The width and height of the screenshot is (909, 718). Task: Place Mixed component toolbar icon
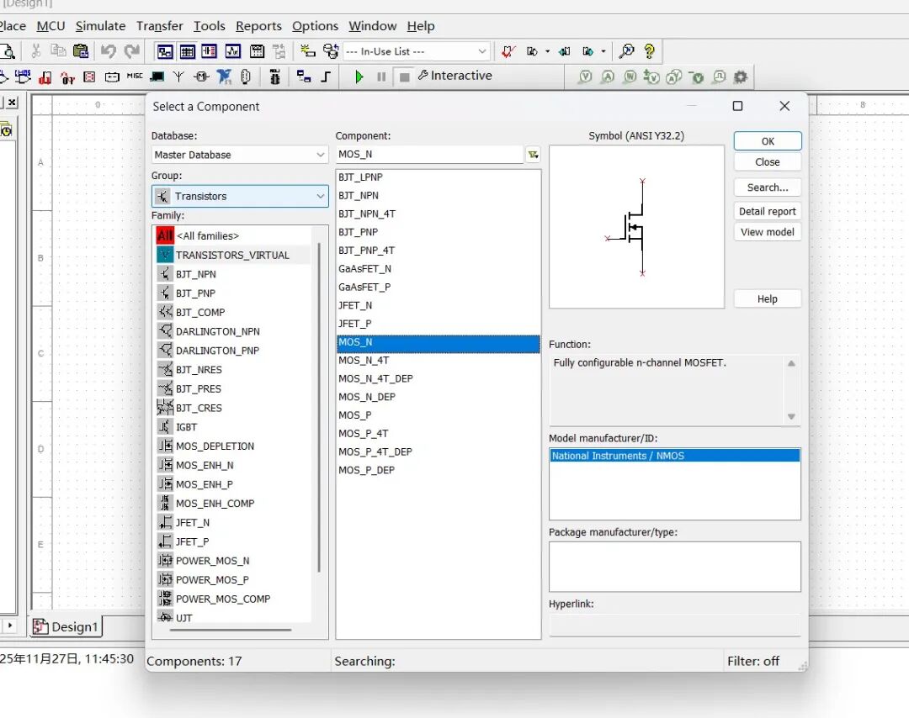pos(68,77)
